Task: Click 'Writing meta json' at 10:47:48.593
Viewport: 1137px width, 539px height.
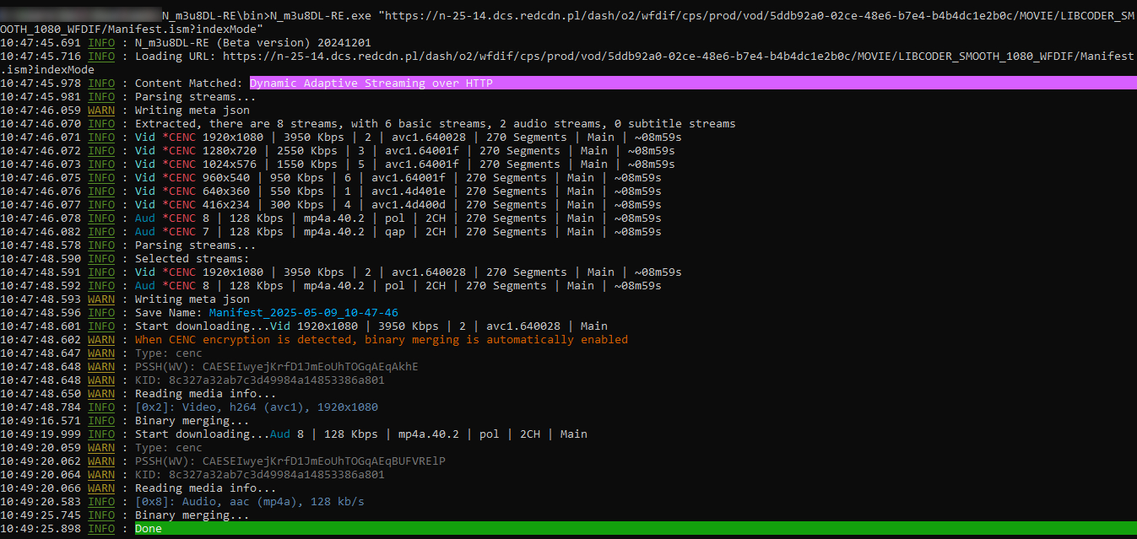Action: [x=192, y=299]
